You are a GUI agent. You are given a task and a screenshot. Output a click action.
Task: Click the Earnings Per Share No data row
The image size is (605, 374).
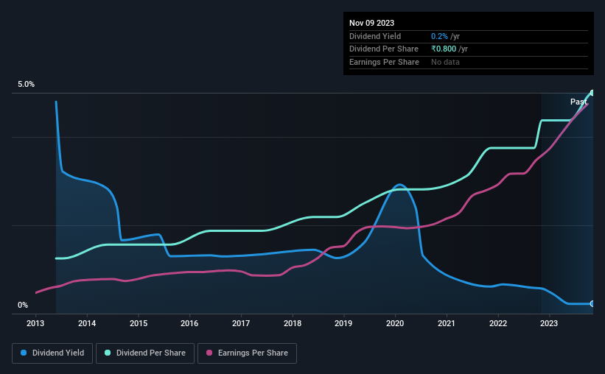(469, 62)
